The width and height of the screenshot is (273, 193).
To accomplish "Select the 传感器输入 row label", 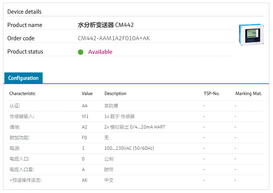I will (x=22, y=116).
